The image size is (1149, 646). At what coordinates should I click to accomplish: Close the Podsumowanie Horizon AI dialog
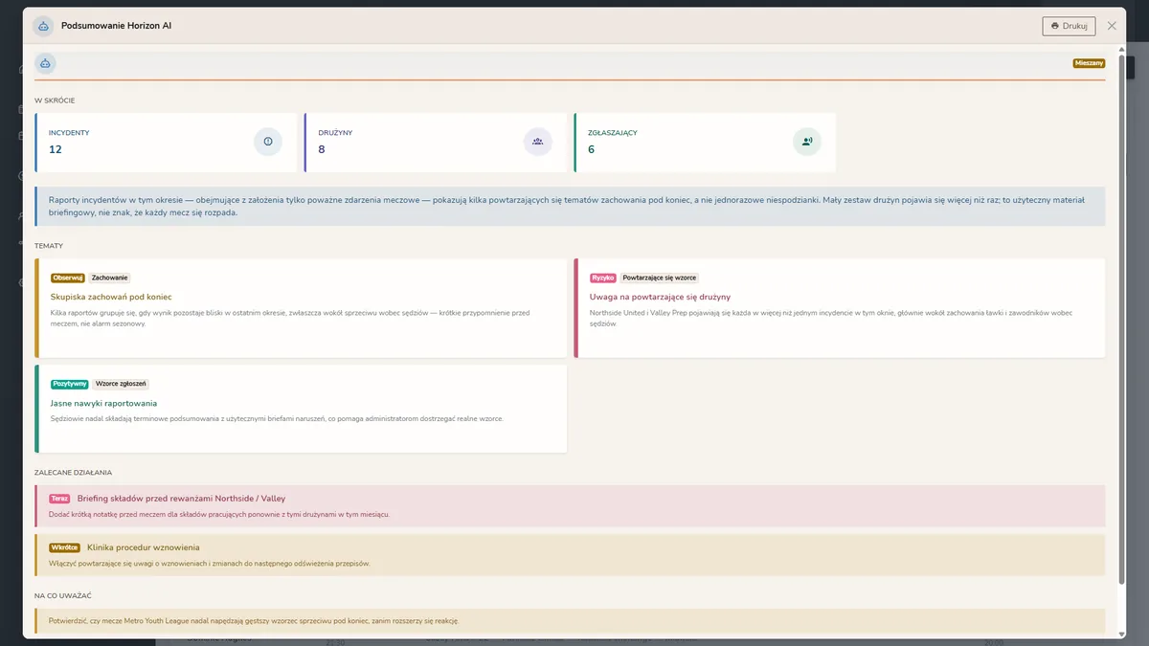[1112, 26]
